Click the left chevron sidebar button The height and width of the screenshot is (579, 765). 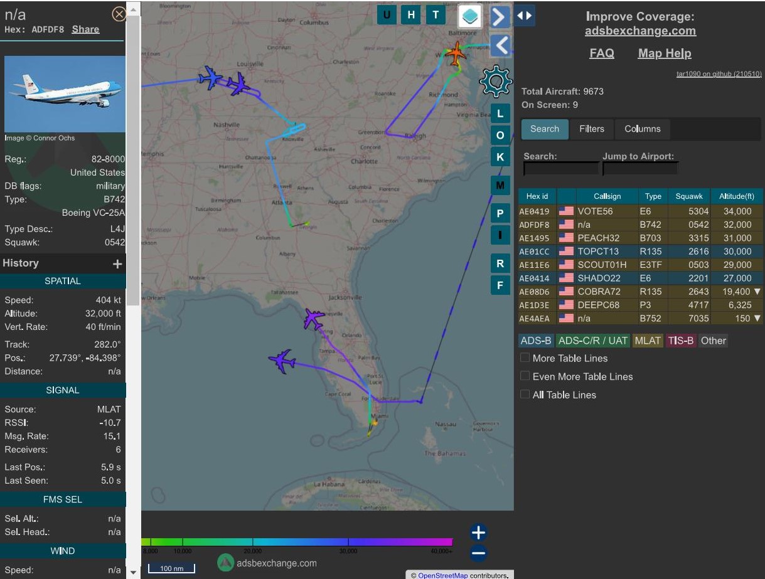click(x=500, y=46)
